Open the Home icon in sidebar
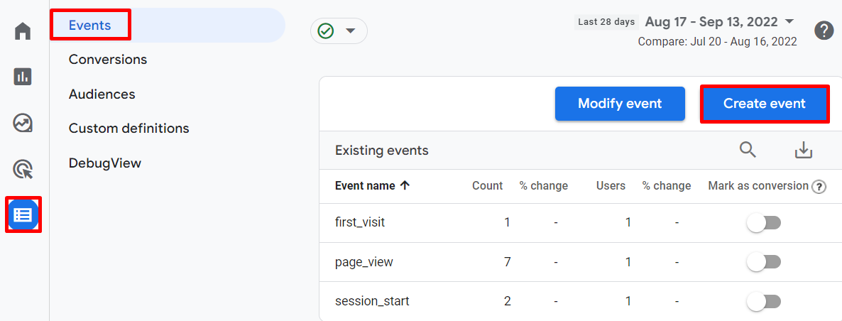 click(x=23, y=31)
